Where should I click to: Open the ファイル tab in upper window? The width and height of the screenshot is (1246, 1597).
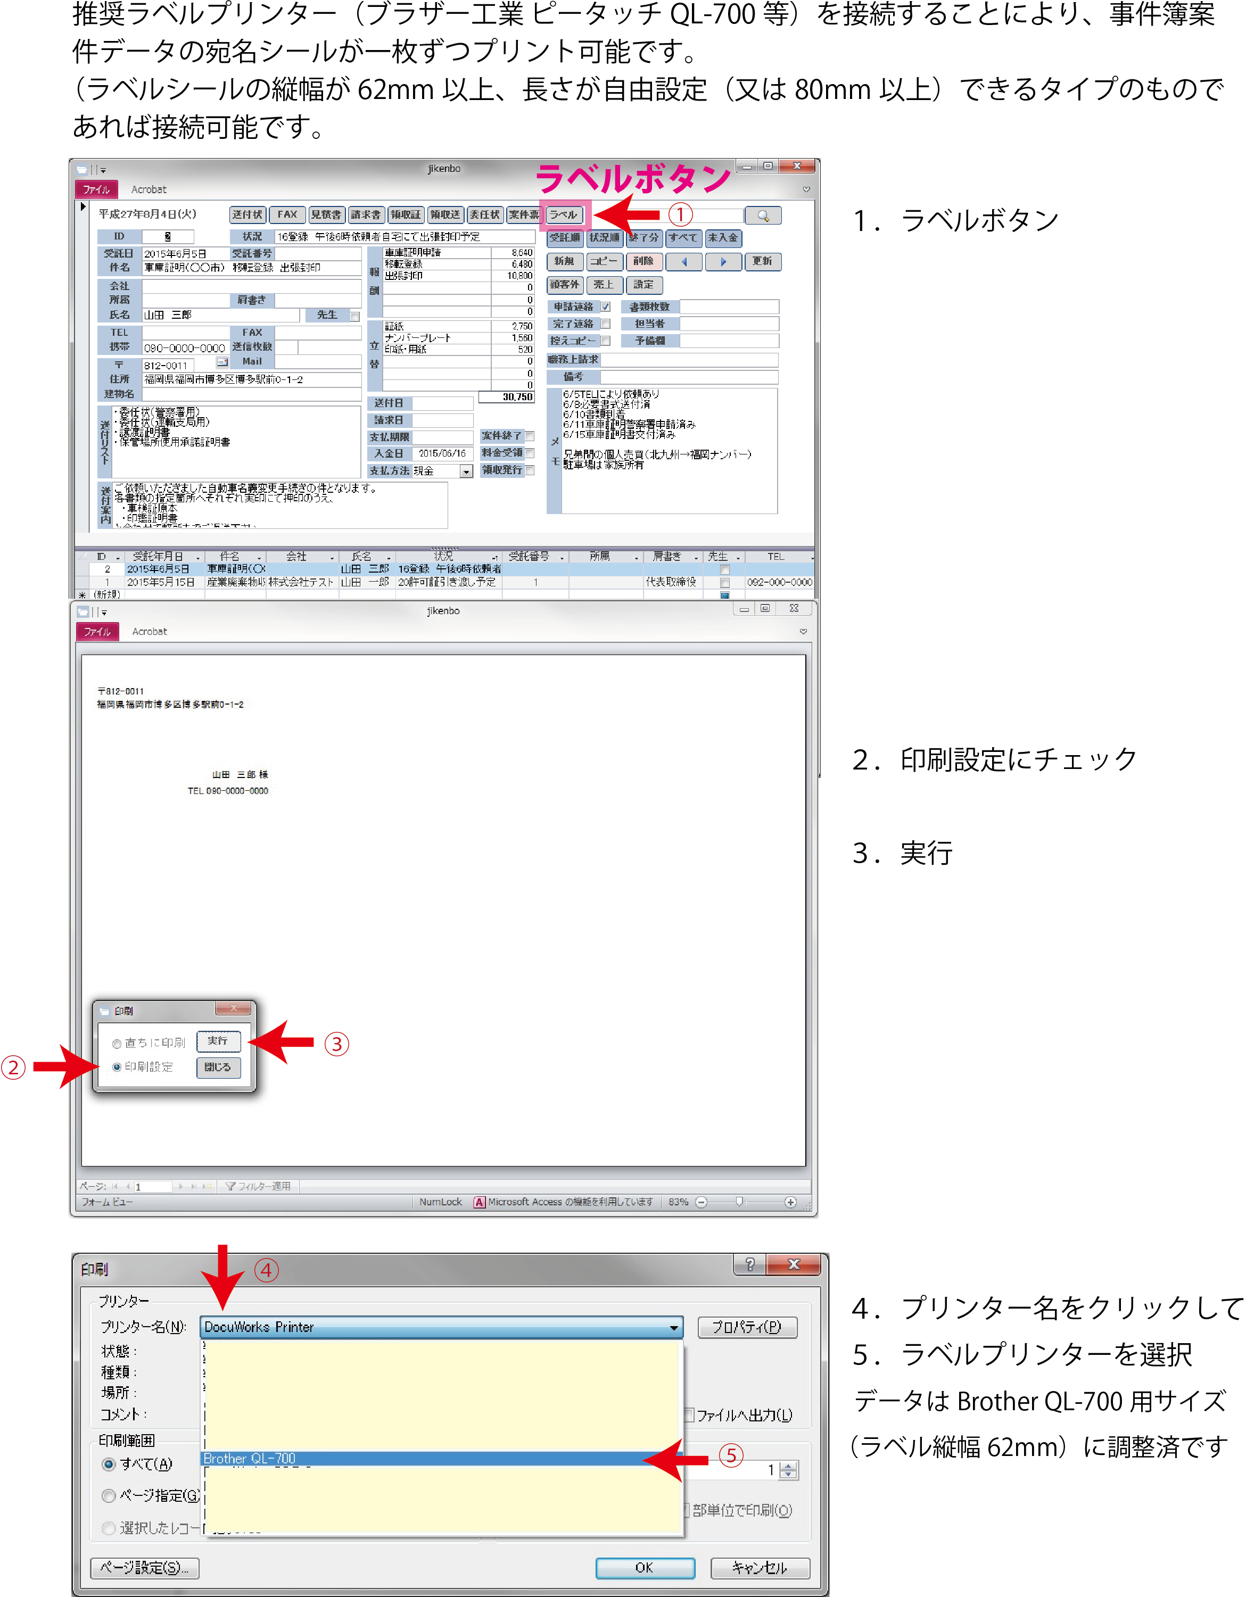(96, 189)
